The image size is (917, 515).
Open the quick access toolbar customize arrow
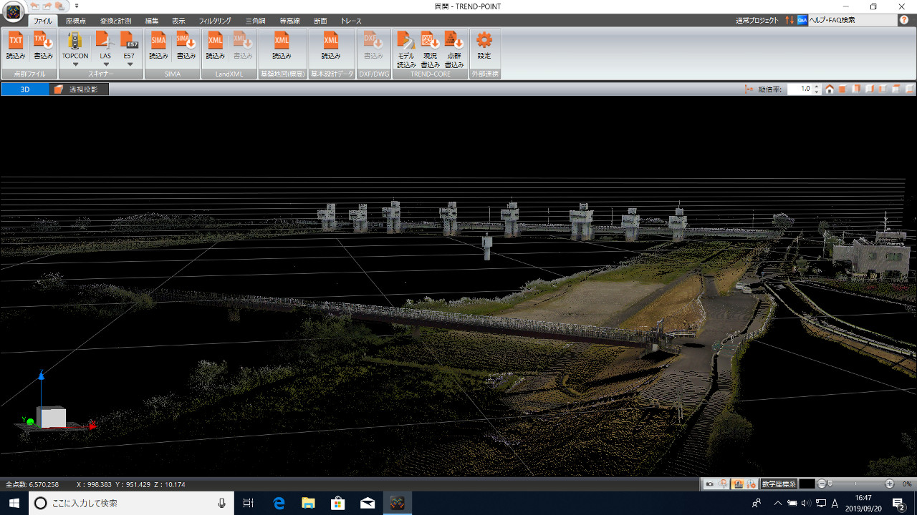pyautogui.click(x=77, y=6)
